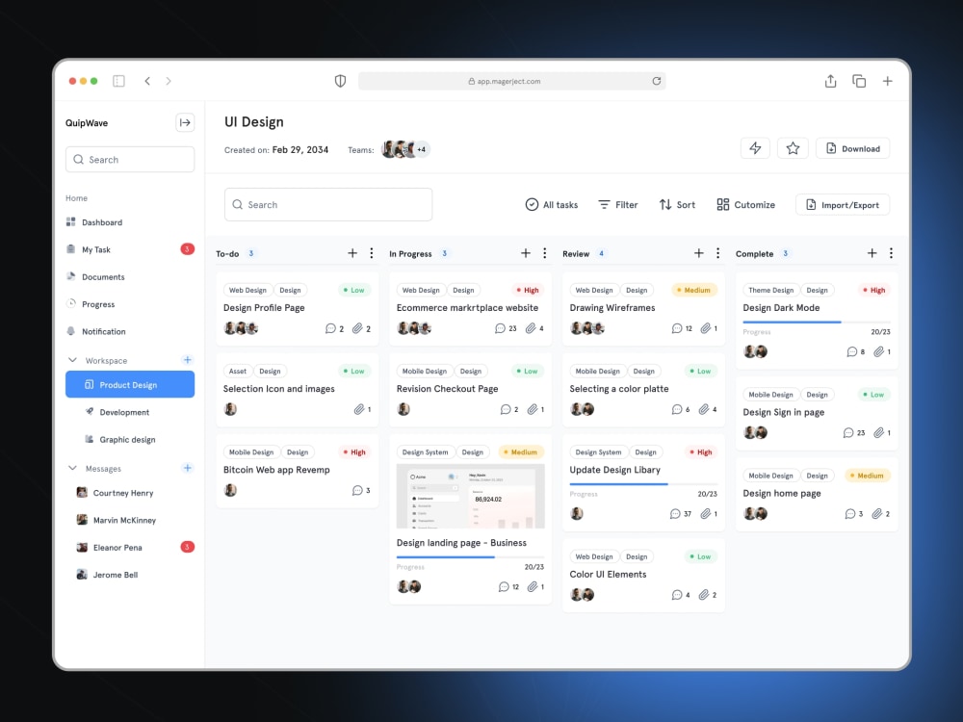Open comments on Revision Checkout Page card
The width and height of the screenshot is (963, 722).
tap(509, 409)
